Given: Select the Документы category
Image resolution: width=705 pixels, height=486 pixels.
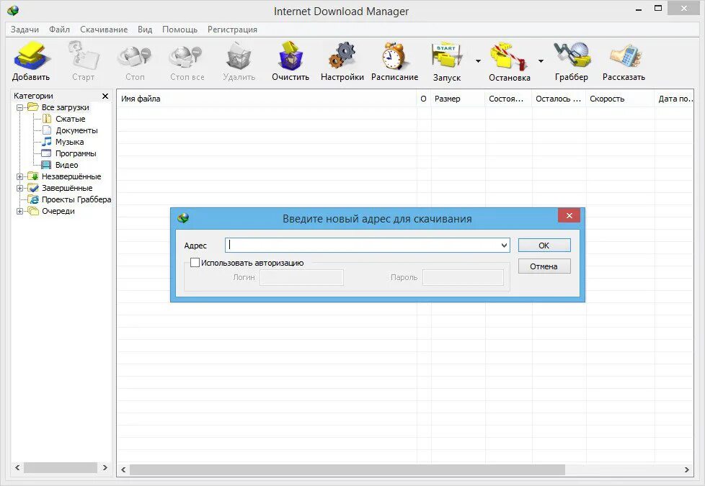Looking at the screenshot, I should click(x=76, y=131).
